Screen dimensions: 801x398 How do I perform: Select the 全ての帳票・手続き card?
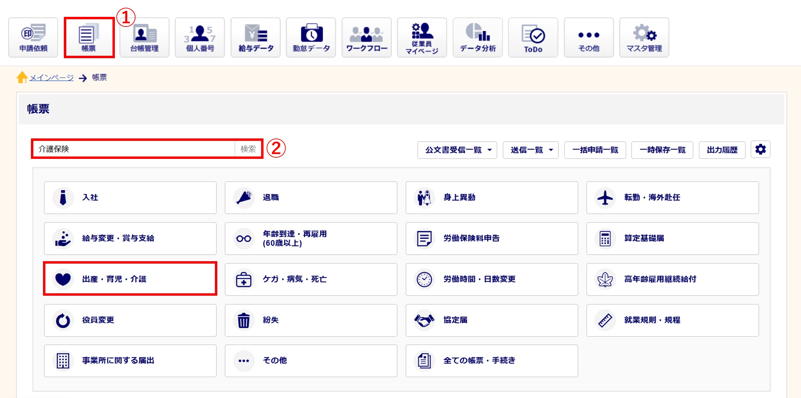[x=492, y=361]
